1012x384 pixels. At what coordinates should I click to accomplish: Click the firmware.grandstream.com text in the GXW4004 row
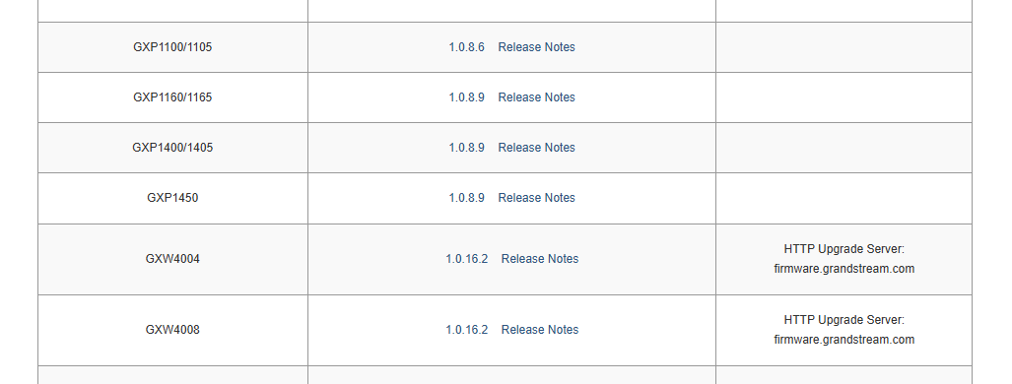point(844,269)
